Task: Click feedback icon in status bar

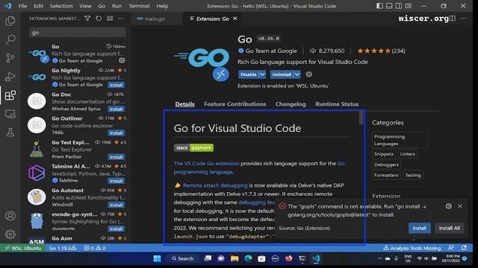Action: [x=451, y=248]
